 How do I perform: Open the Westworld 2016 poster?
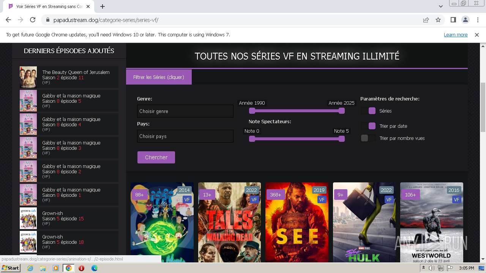(432, 223)
